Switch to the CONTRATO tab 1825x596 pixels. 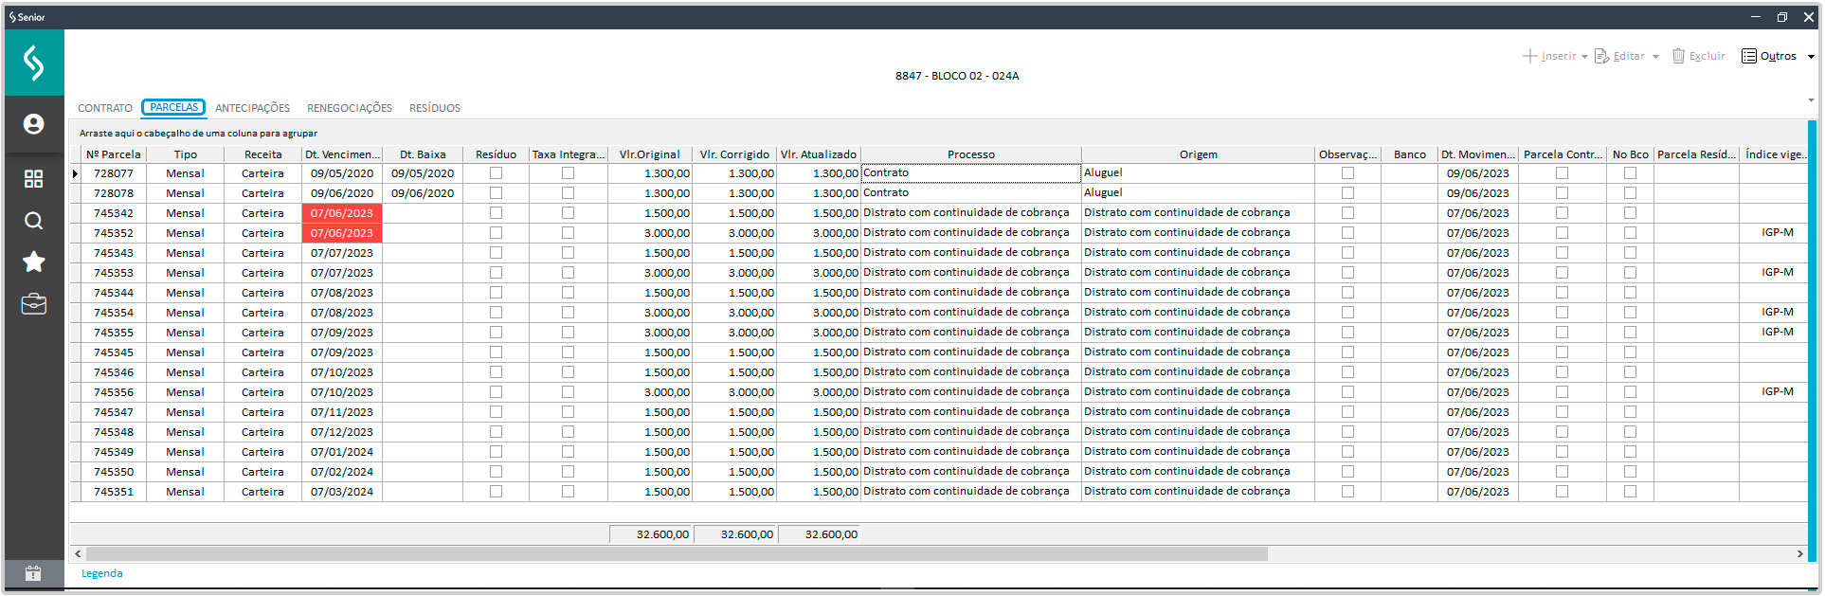(105, 108)
